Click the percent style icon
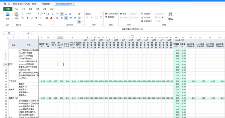 click(x=88, y=18)
